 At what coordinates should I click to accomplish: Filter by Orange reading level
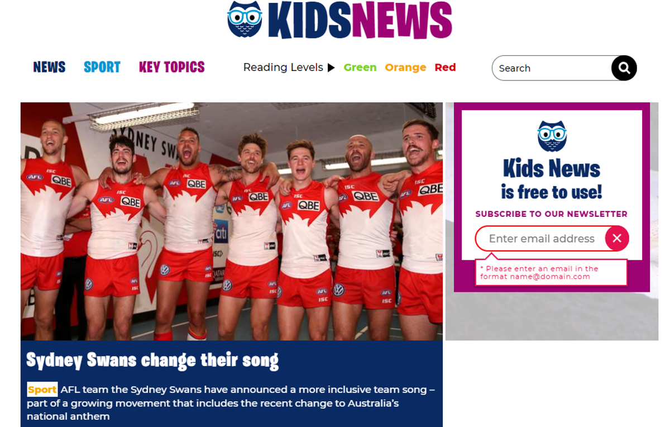[x=405, y=68]
